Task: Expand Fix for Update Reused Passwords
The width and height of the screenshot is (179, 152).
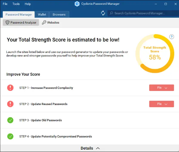Action: [x=161, y=104]
